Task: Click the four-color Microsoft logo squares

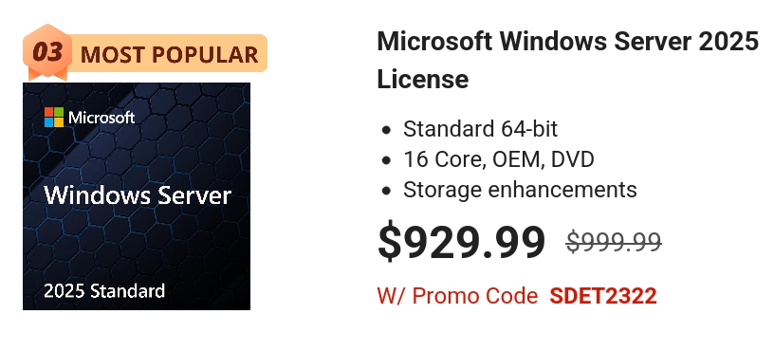Action: coord(54,118)
